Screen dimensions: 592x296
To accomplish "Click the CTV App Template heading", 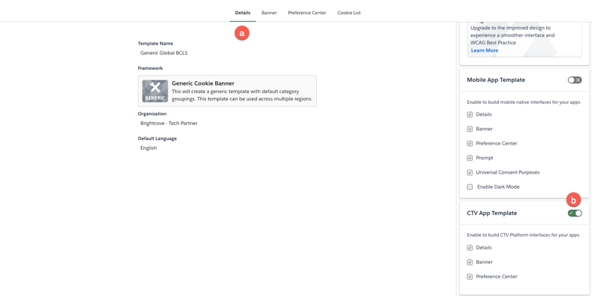I will pos(492,213).
